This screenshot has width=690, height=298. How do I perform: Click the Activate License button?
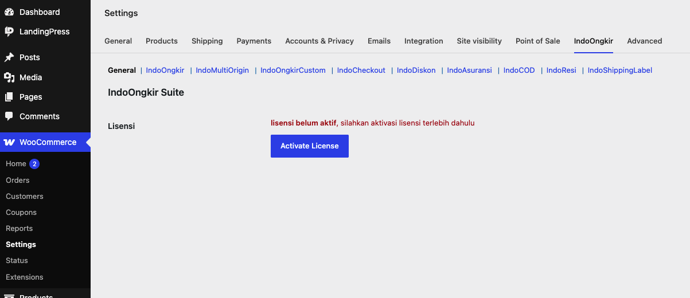pyautogui.click(x=310, y=146)
